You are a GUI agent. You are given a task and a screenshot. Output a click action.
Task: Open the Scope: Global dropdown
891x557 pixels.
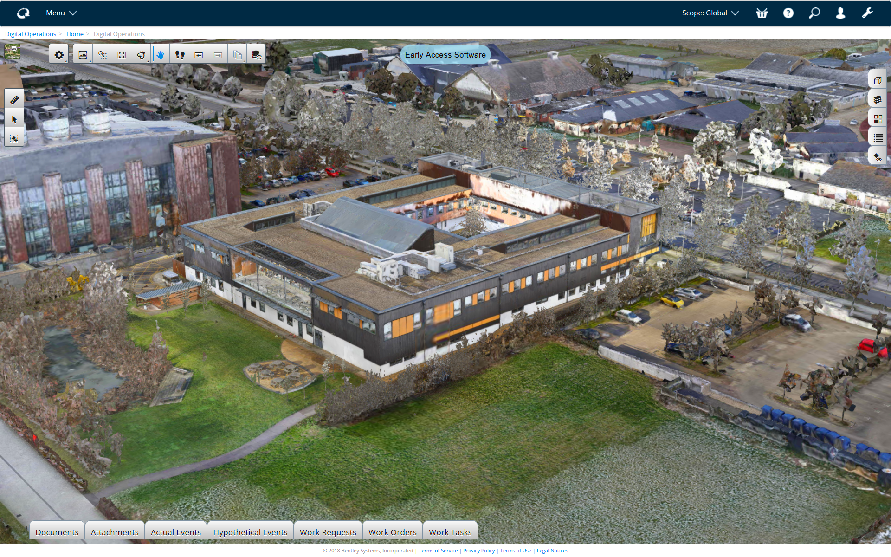coord(710,13)
